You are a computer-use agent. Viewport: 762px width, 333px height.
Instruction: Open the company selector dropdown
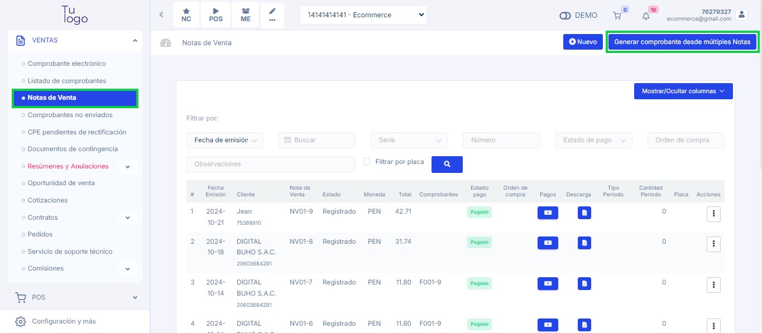click(x=363, y=15)
